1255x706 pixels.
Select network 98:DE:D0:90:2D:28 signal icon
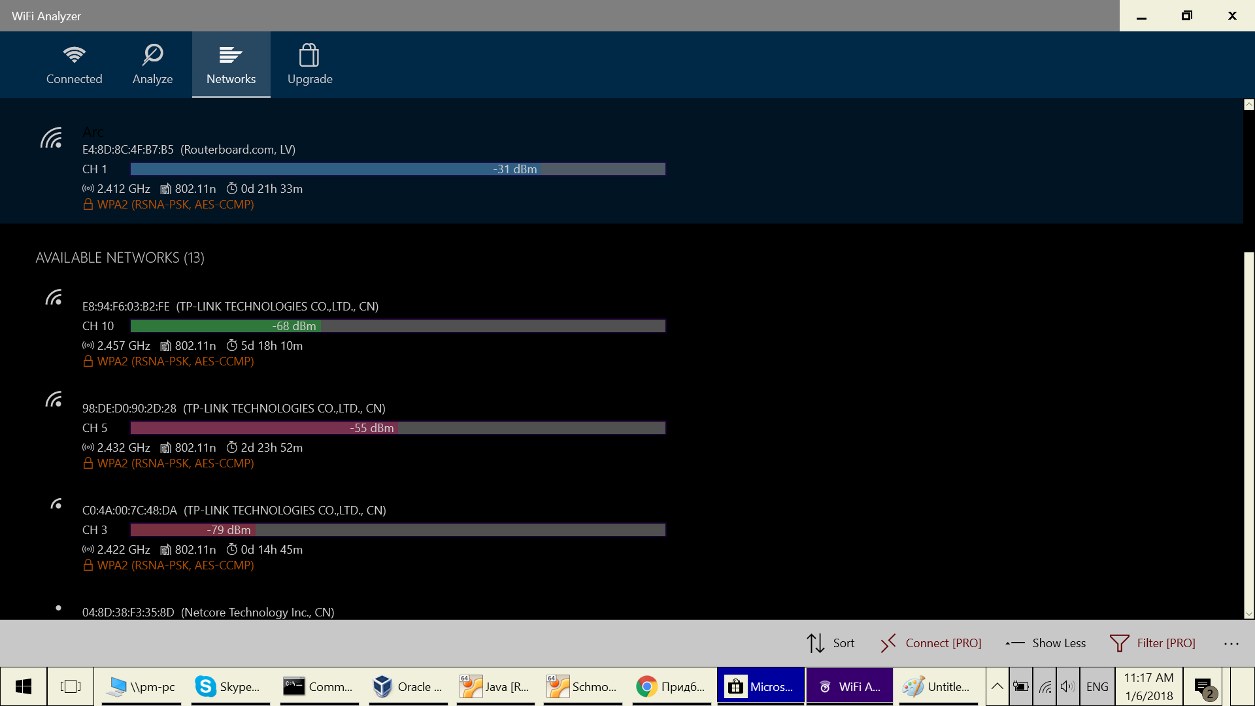[x=54, y=399]
